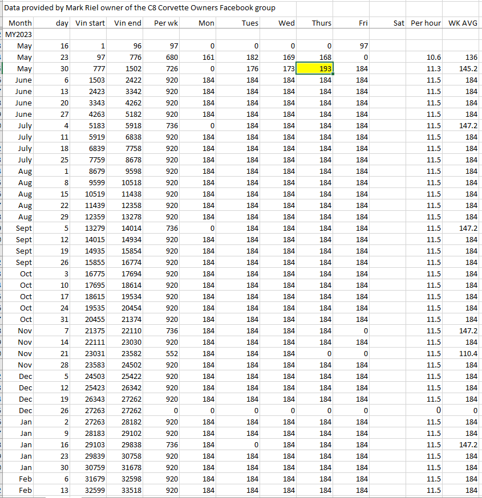Viewport: 482px width, 498px height.
Task: Click the 'Month' column header cell
Action: [19, 23]
